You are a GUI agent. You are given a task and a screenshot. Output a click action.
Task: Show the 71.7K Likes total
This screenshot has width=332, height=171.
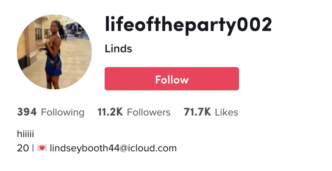click(211, 112)
